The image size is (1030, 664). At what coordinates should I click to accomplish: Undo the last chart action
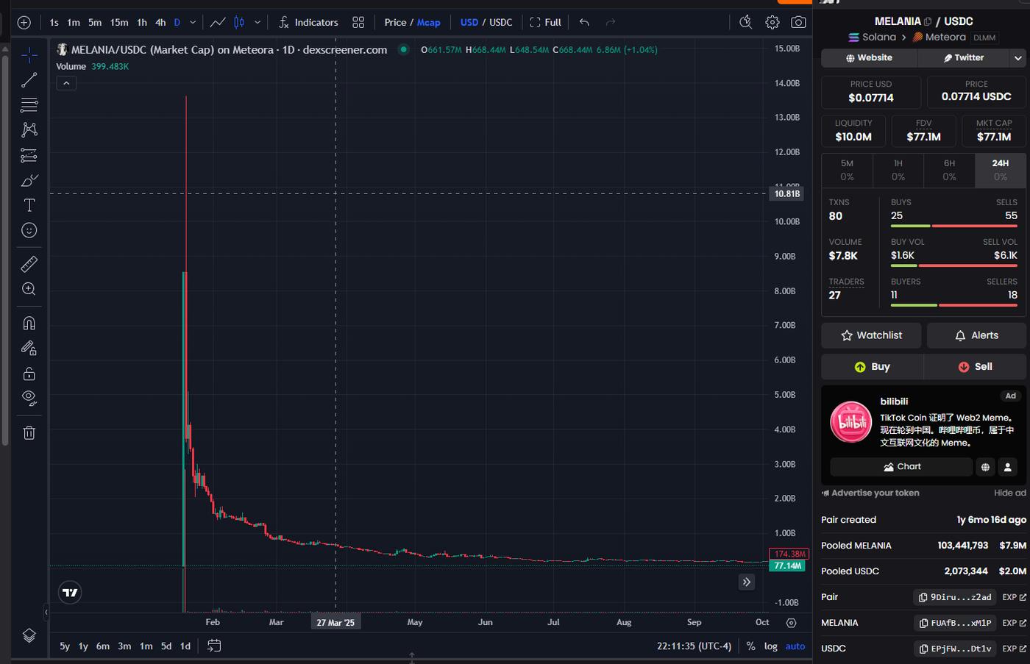click(584, 22)
